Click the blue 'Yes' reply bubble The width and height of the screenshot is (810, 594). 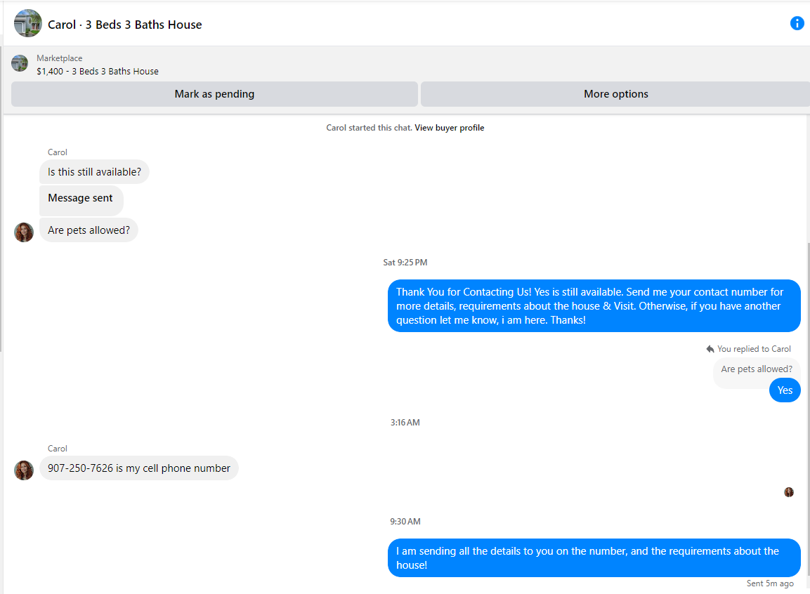pyautogui.click(x=785, y=390)
